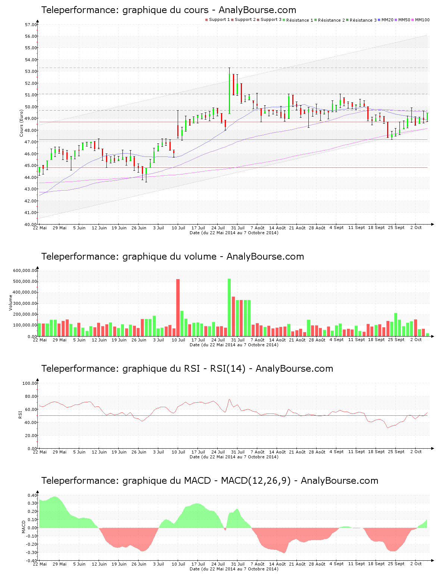Select the Résistance 1 legend entry
Screen dimensions: 448x579
(298, 20)
